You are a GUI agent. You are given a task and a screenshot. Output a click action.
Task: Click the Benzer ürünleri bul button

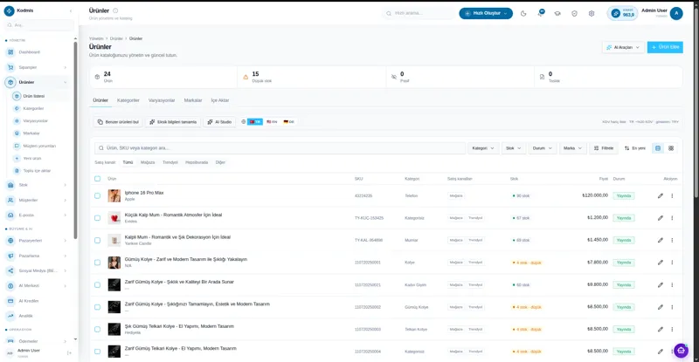pyautogui.click(x=118, y=122)
